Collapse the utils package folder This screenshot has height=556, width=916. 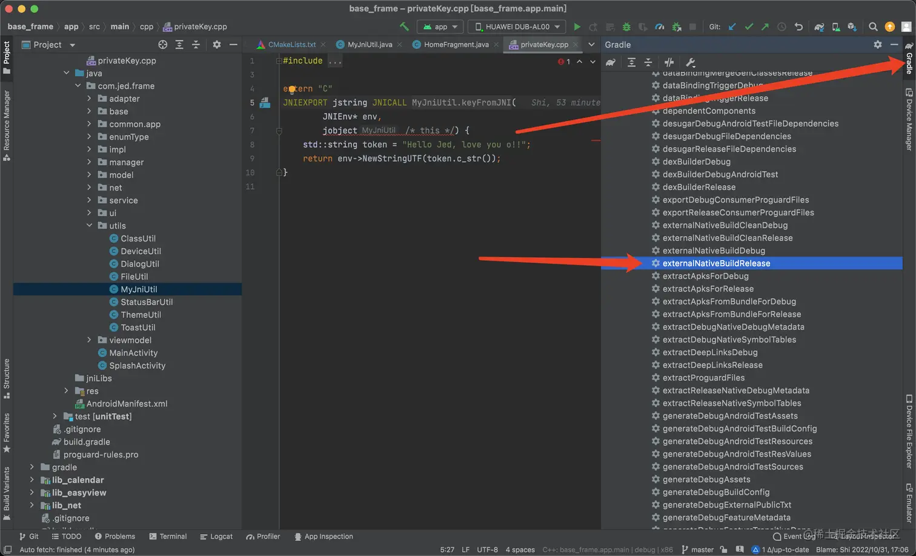(x=89, y=226)
